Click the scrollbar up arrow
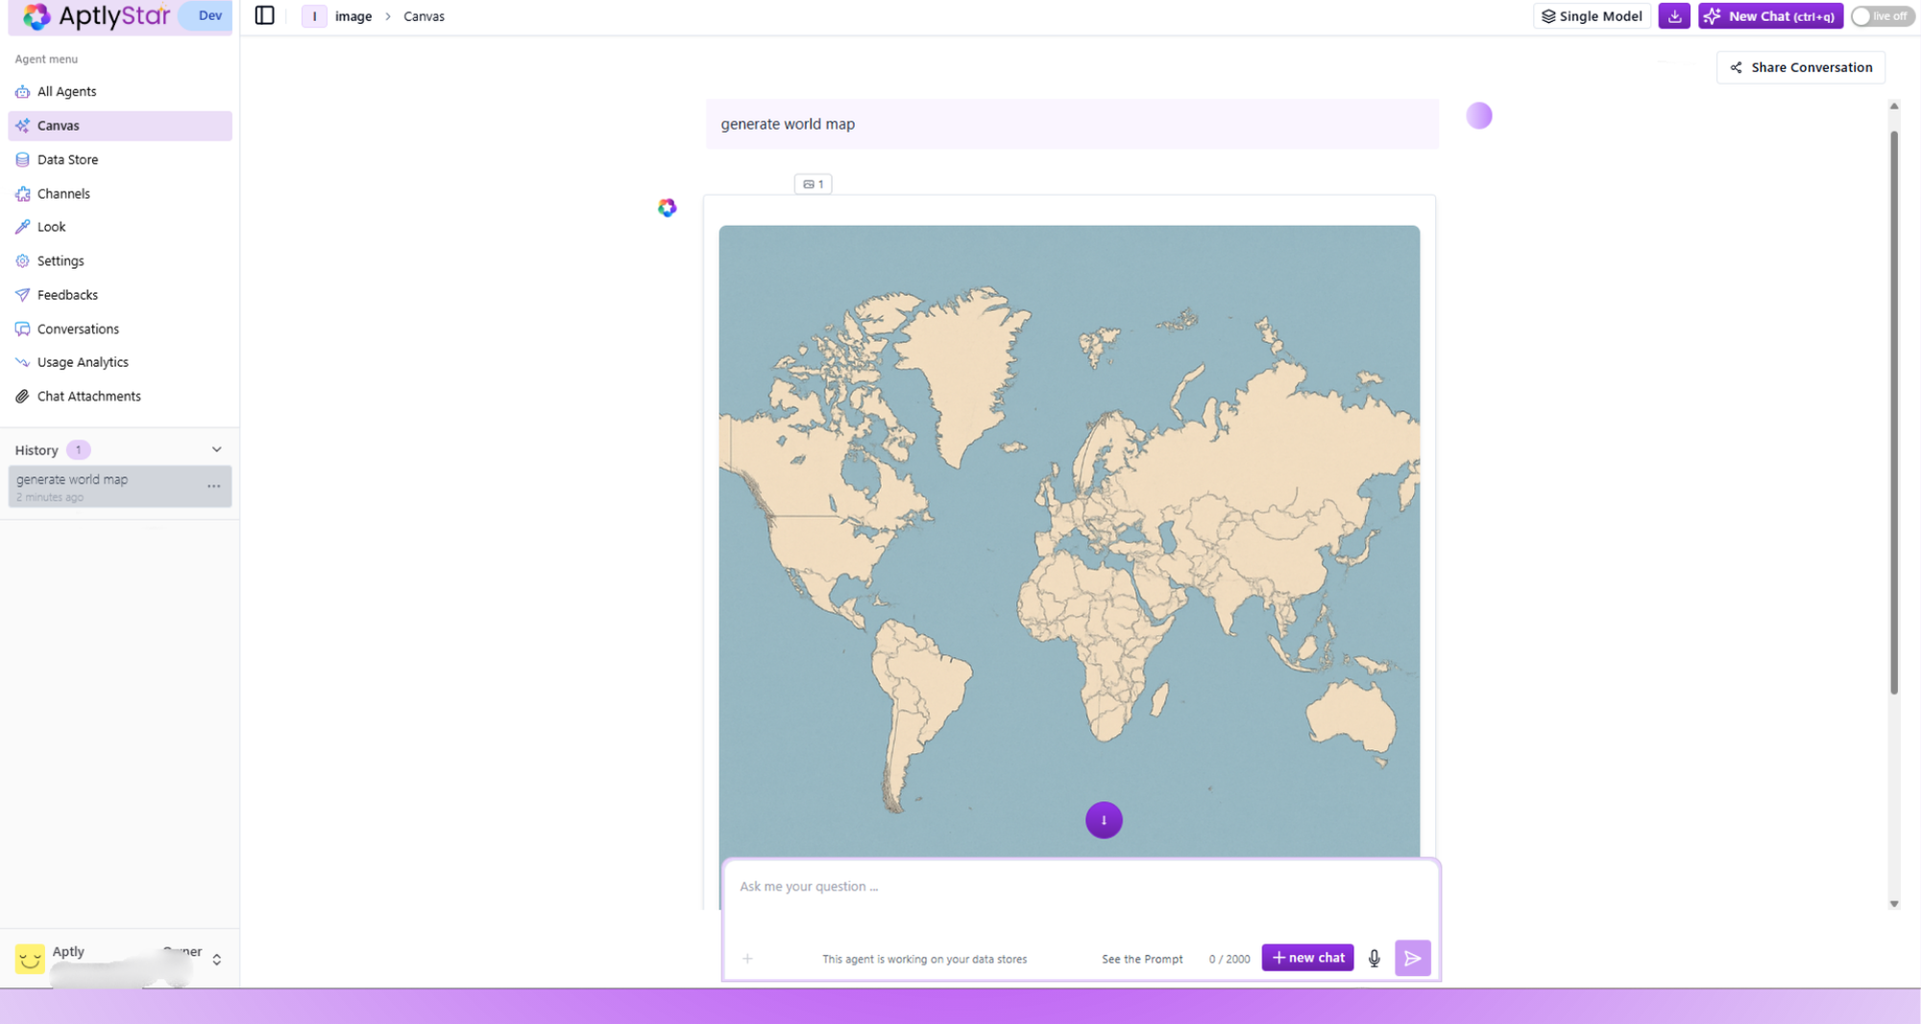The image size is (1921, 1024). (x=1894, y=106)
